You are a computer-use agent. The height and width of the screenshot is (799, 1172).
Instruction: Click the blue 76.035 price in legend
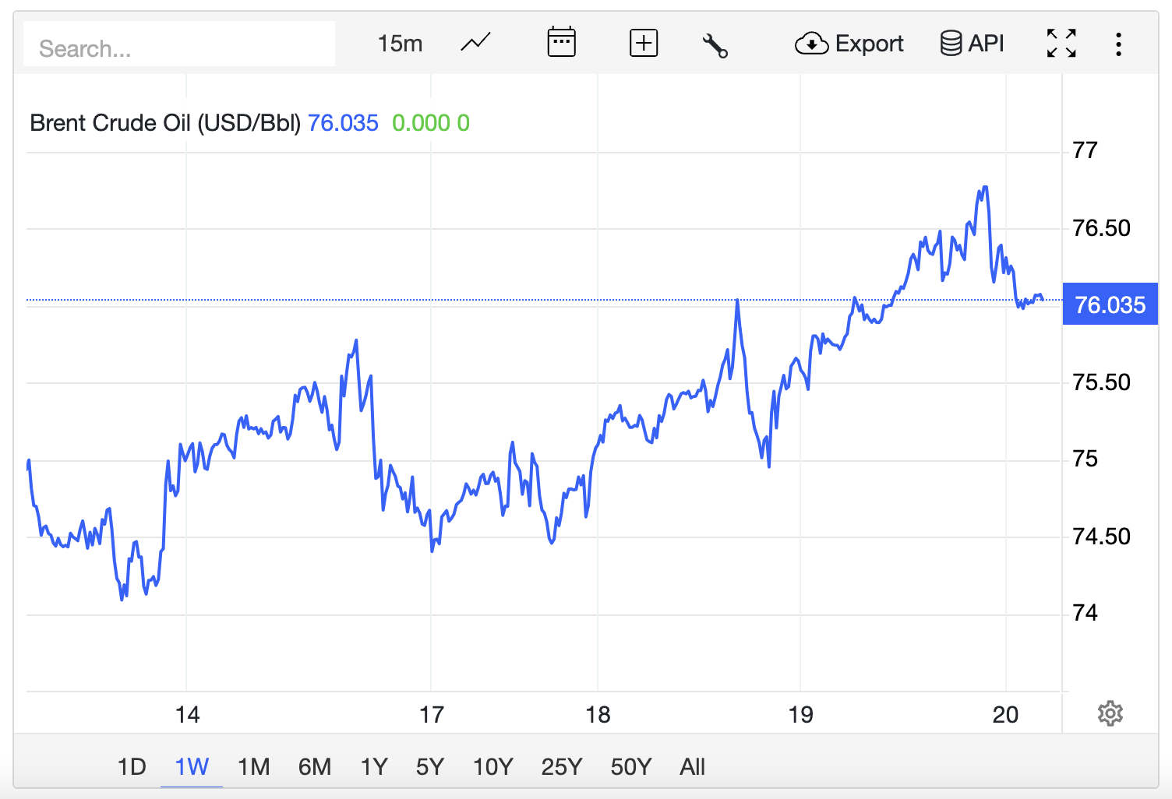[x=343, y=123]
